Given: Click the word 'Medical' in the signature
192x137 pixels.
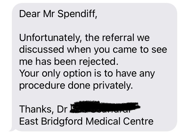Looking at the screenshot, I should coord(103,121).
